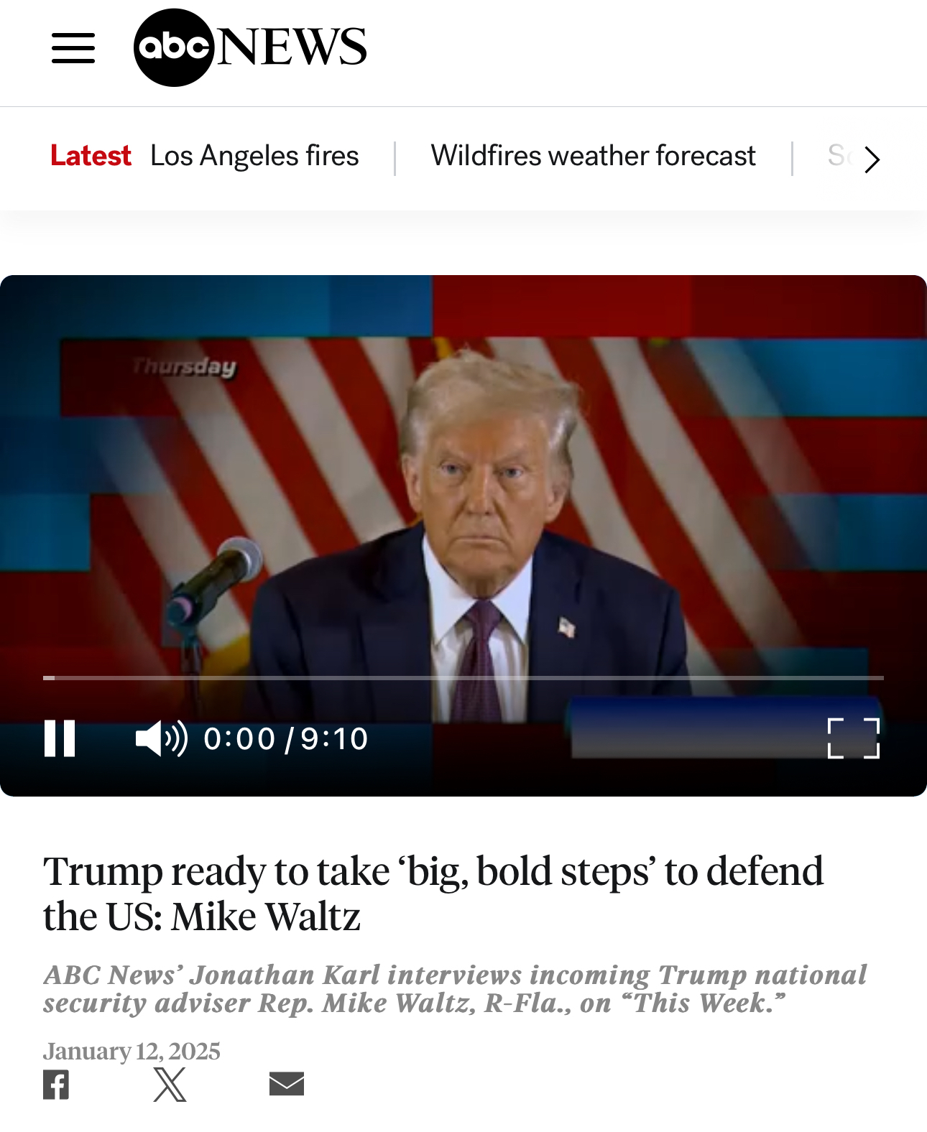Viewport: 927px width, 1132px height.
Task: Click the January 12, 2025 date
Action: (x=132, y=1051)
